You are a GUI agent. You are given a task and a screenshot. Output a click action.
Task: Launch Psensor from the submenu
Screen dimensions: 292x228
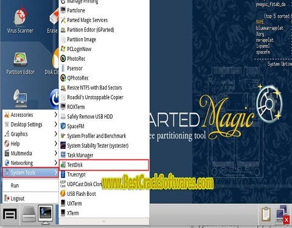(x=104, y=68)
